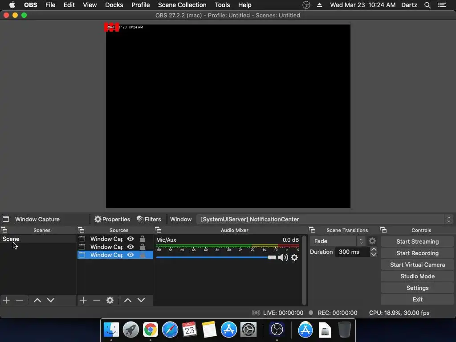456x342 pixels.
Task: Toggle visibility of the selected third Window Capture source
Action: 130,255
